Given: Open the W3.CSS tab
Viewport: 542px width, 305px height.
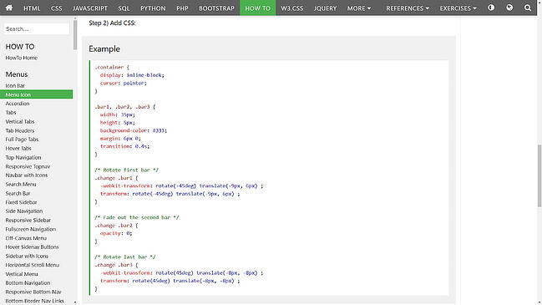Looking at the screenshot, I should (x=291, y=8).
